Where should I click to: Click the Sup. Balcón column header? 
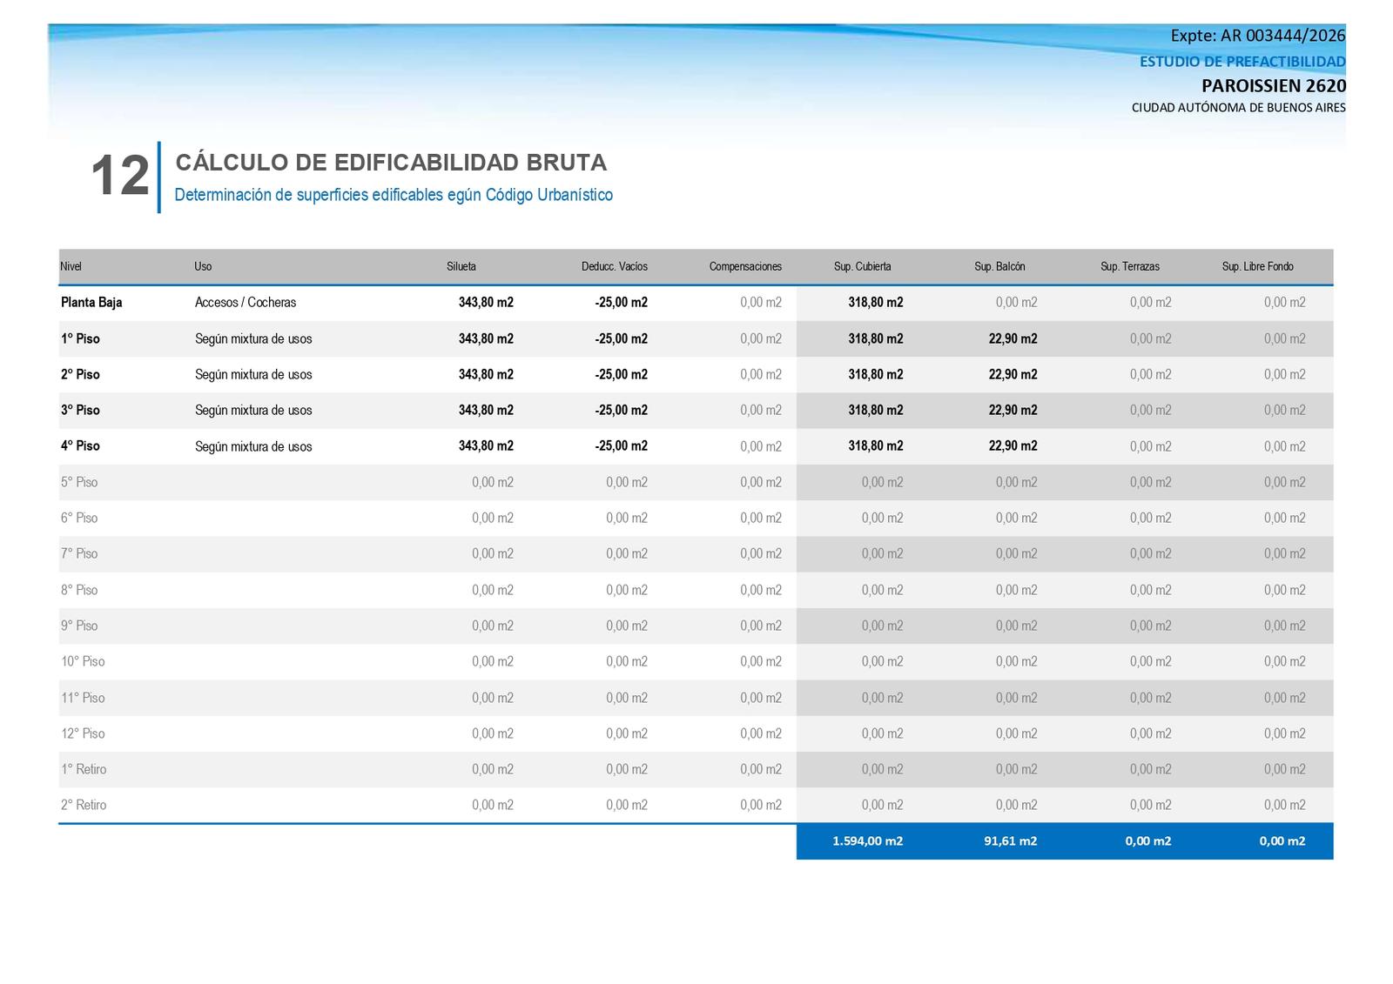click(x=999, y=266)
